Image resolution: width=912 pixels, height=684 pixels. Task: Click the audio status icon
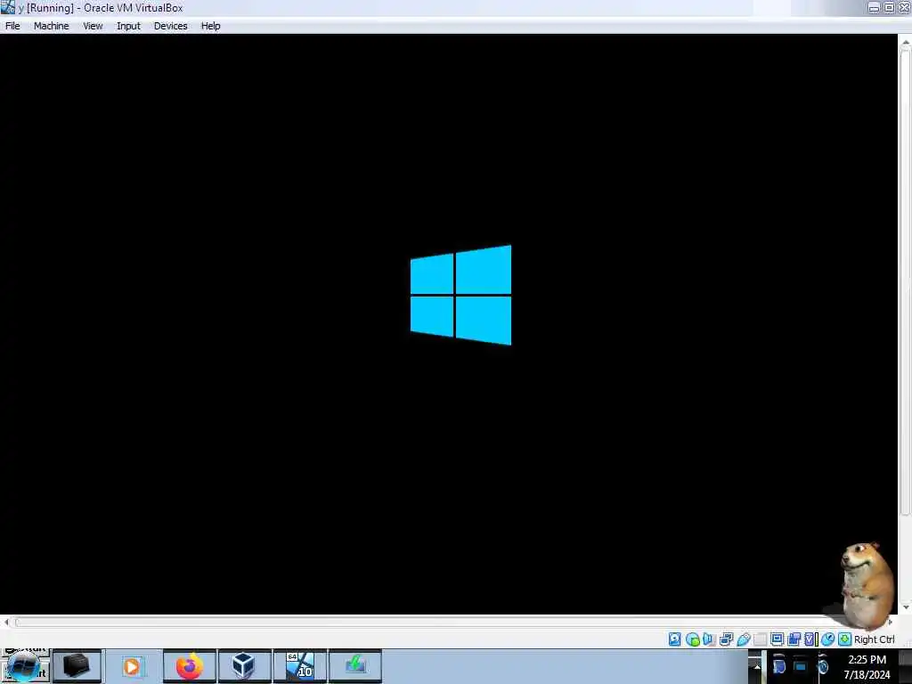[708, 639]
